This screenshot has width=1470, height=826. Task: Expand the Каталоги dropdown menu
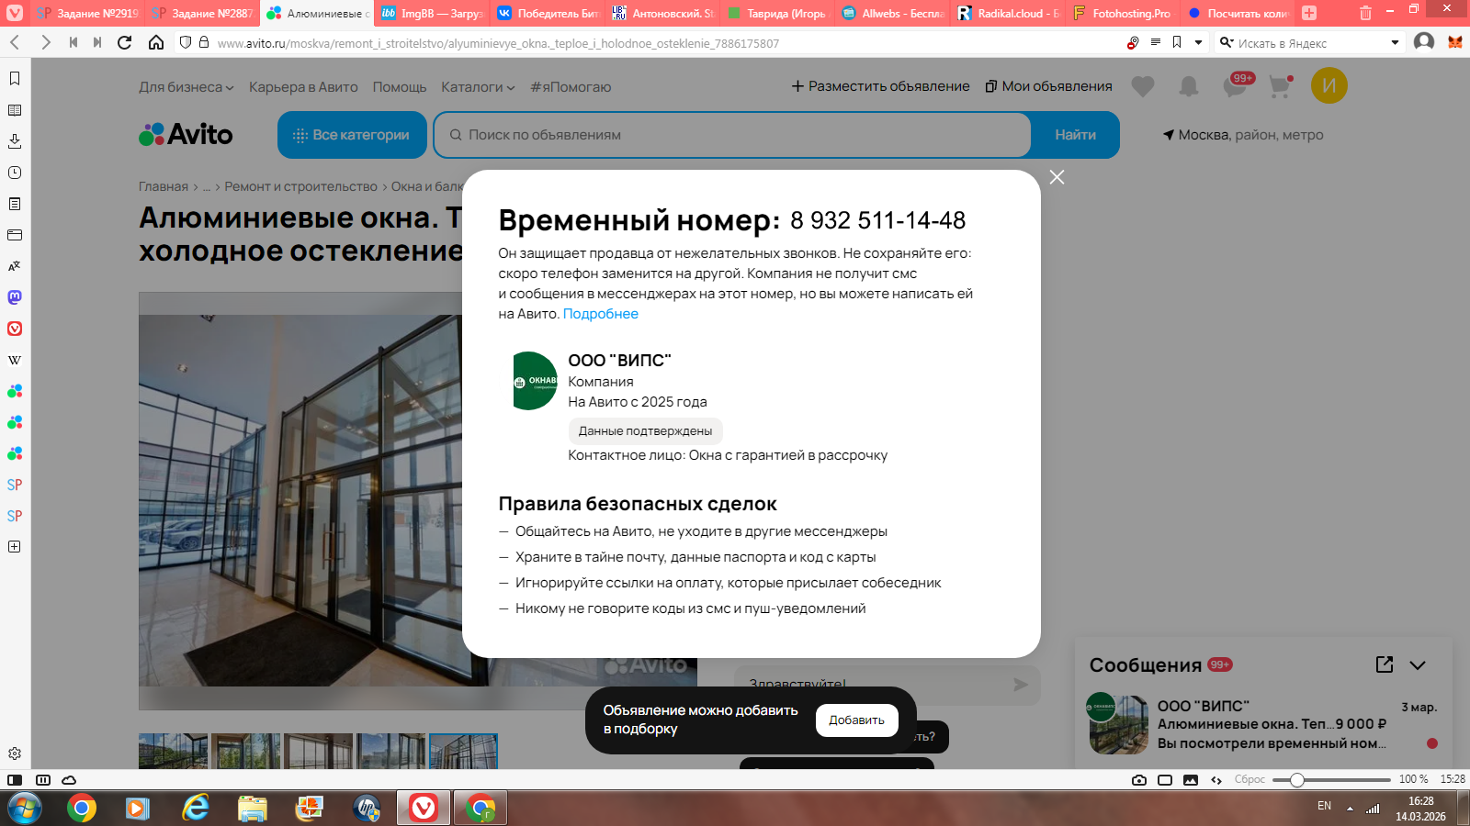[x=478, y=87]
